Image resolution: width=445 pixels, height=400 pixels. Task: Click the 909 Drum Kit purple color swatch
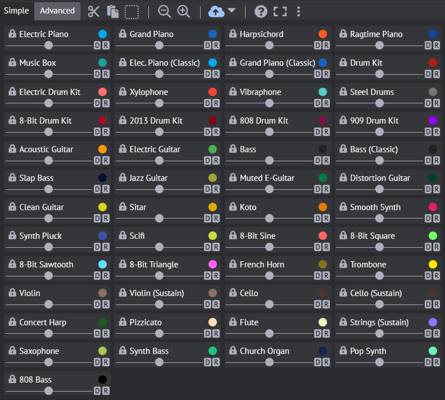pos(433,121)
